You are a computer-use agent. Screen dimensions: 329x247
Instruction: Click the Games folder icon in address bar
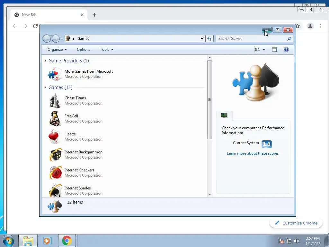pyautogui.click(x=68, y=39)
